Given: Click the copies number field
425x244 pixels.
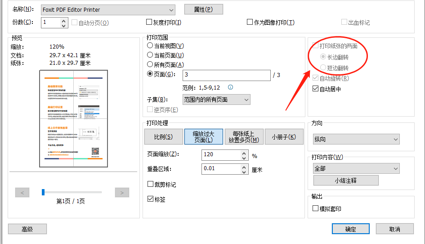Looking at the screenshot, I should (x=51, y=23).
